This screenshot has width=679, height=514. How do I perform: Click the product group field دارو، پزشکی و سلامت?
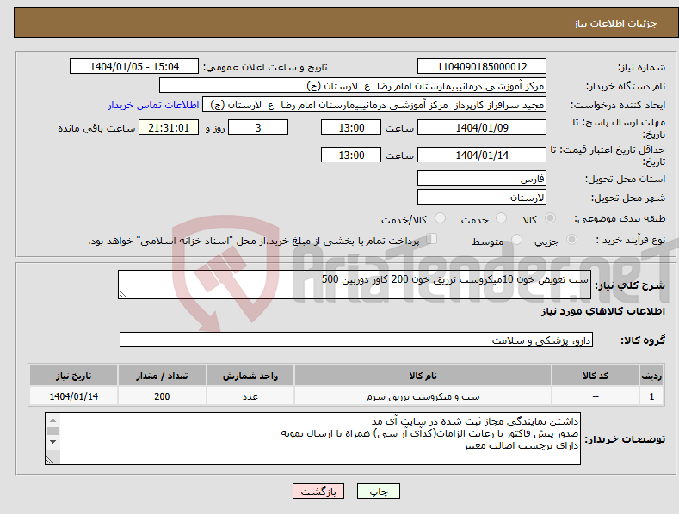click(x=356, y=340)
